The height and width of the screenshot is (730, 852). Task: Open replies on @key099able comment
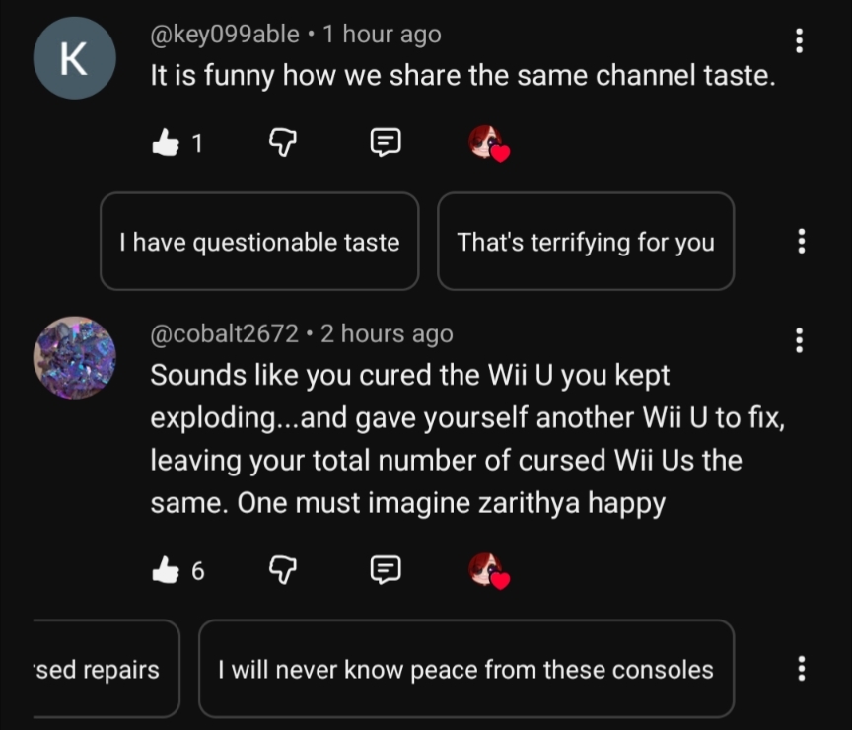pos(385,144)
